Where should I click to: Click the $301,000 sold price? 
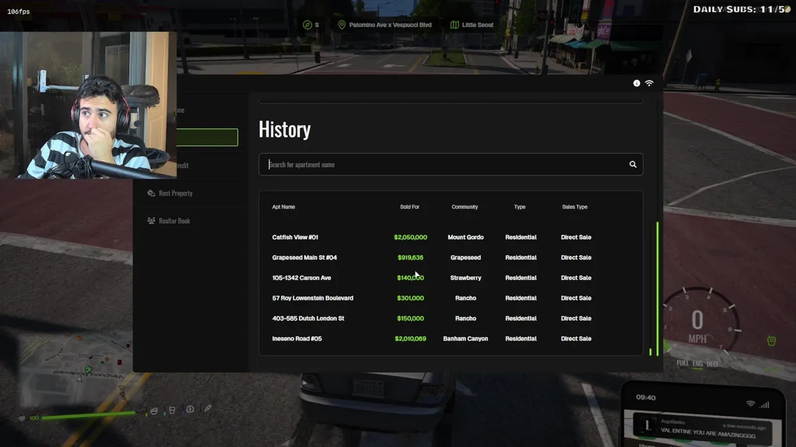pyautogui.click(x=410, y=298)
